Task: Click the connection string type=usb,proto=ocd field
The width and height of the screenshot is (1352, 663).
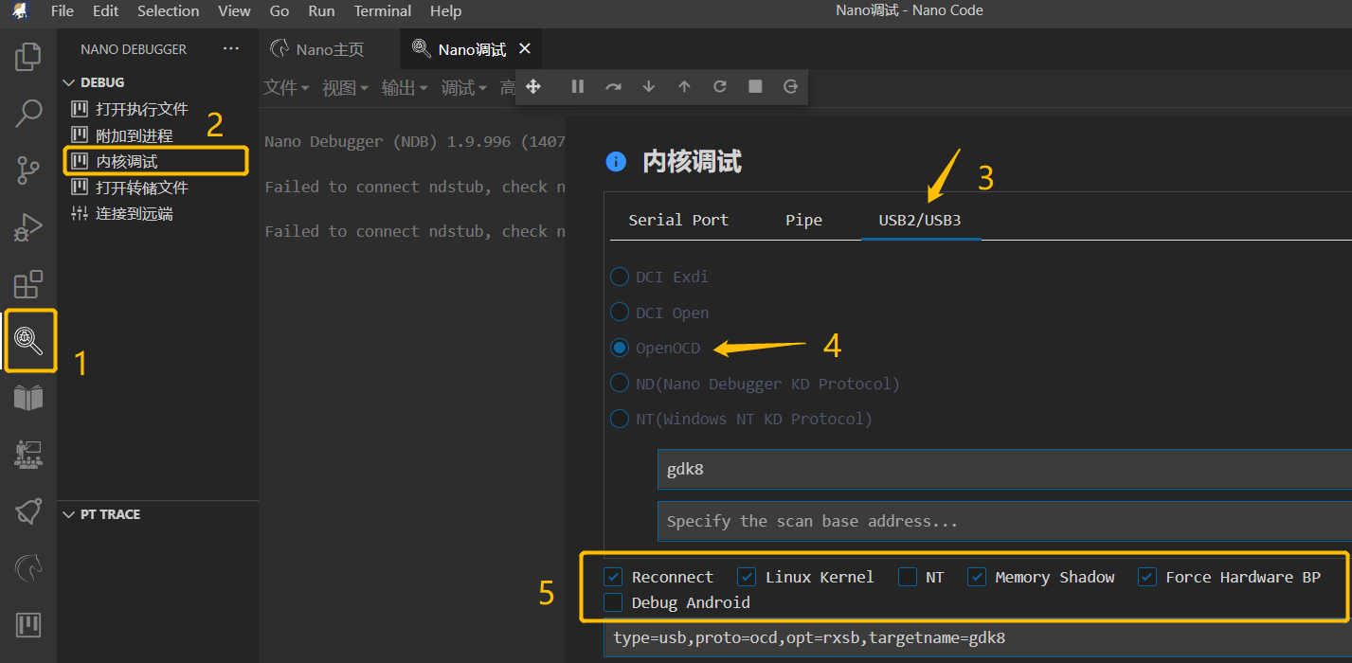Action: (x=978, y=638)
